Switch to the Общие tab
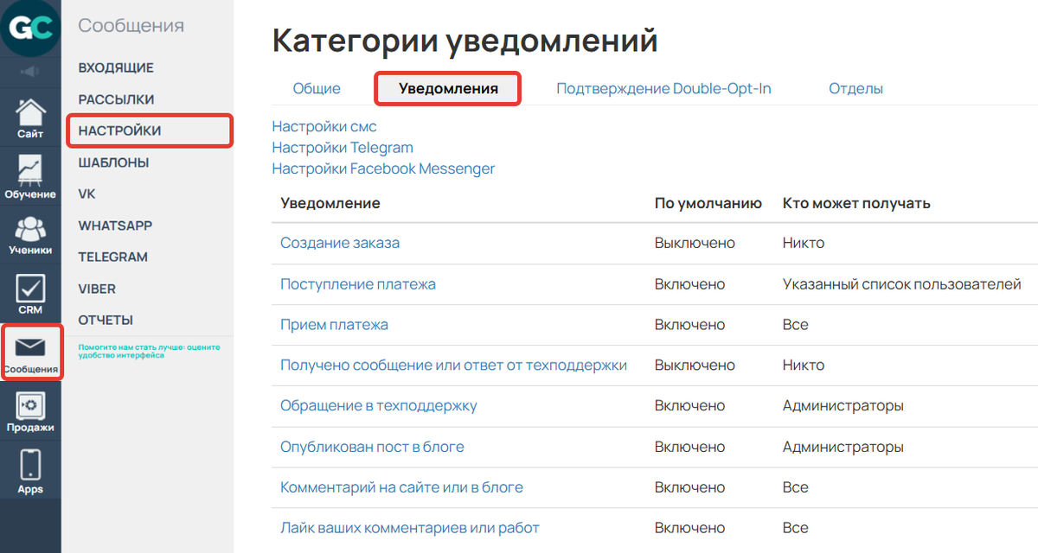 (317, 88)
